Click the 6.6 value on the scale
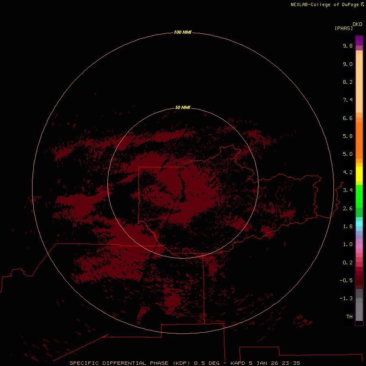 click(x=348, y=118)
